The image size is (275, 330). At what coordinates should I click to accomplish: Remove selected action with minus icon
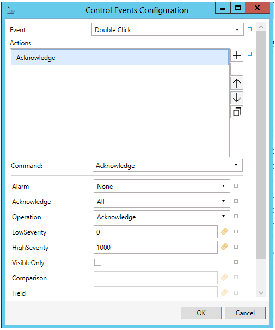click(237, 69)
